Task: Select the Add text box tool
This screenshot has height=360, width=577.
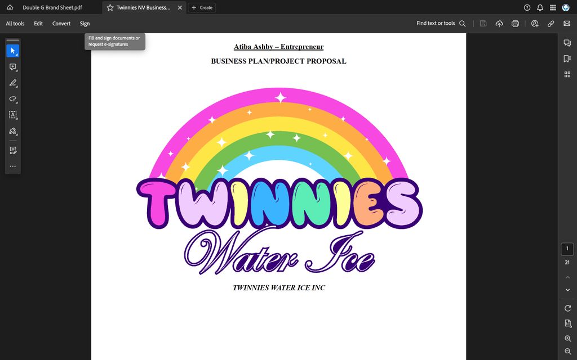Action: click(13, 115)
